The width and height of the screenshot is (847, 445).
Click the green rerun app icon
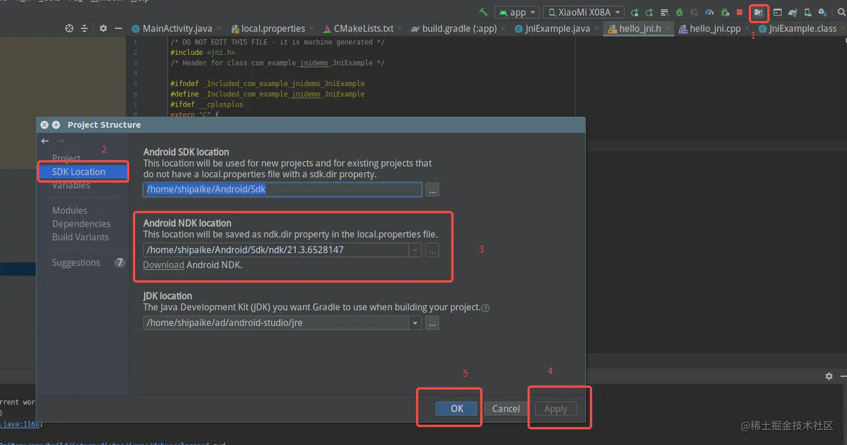[635, 12]
